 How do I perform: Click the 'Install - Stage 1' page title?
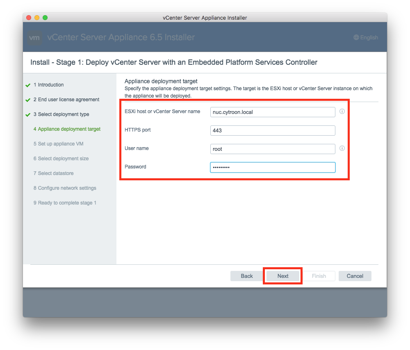[173, 62]
